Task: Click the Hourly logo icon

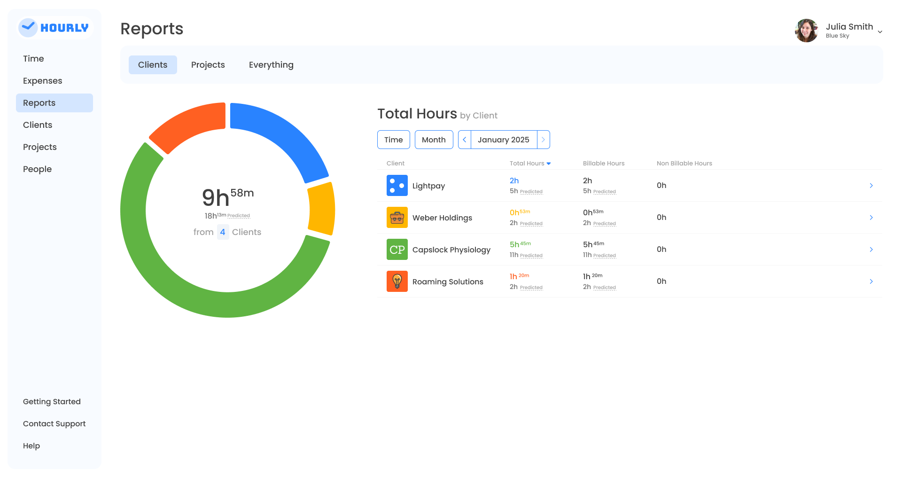Action: point(28,28)
